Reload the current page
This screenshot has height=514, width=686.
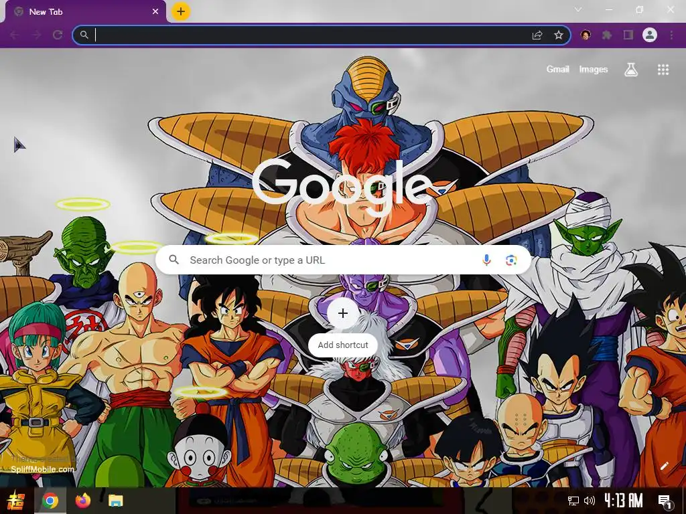58,35
